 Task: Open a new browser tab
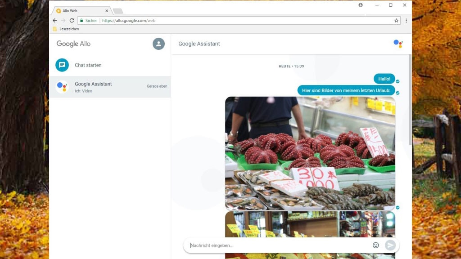coord(118,10)
